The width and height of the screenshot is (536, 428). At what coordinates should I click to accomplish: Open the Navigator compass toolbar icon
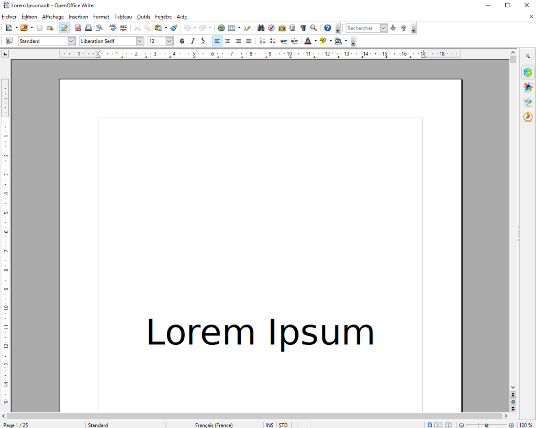point(271,28)
